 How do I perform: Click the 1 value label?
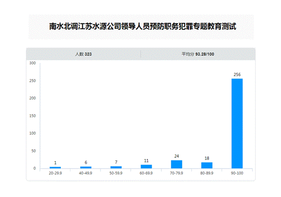pos(55,163)
